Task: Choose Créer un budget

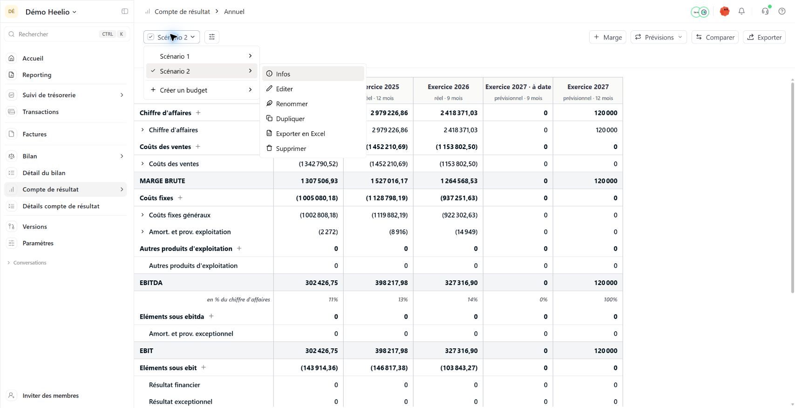Action: tap(201, 90)
